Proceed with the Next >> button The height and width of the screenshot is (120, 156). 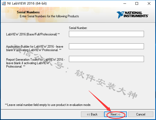pos(115,114)
